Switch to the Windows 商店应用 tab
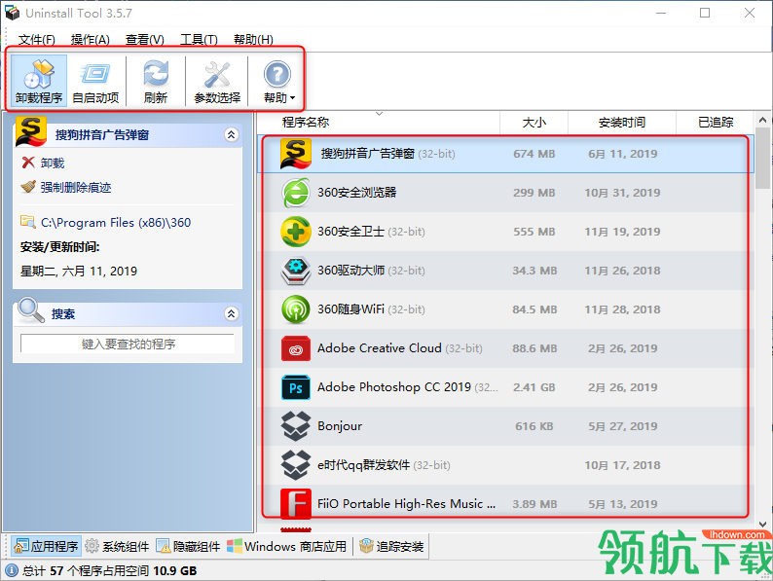 [x=287, y=546]
